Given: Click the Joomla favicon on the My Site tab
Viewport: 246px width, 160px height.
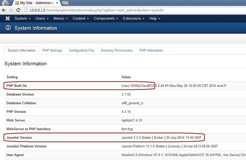Looking at the screenshot, I should point(17,3).
